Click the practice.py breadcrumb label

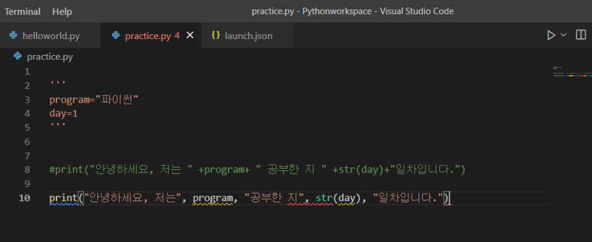(x=50, y=57)
